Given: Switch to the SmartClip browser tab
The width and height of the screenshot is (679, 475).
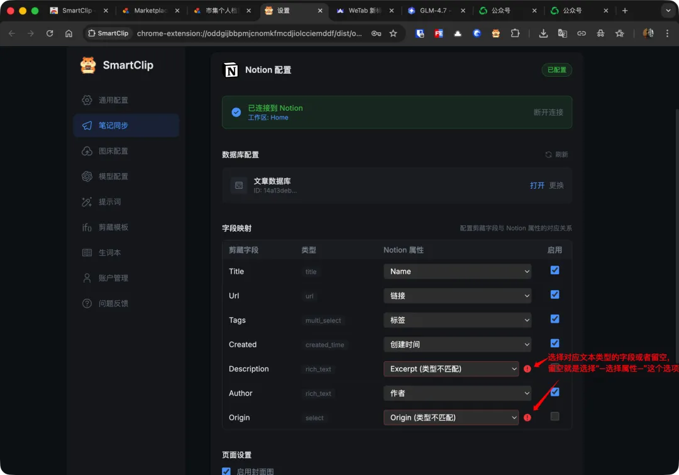Looking at the screenshot, I should click(79, 11).
